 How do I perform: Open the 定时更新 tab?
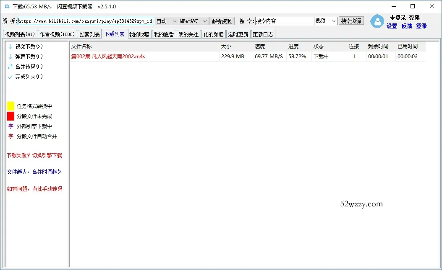point(238,34)
